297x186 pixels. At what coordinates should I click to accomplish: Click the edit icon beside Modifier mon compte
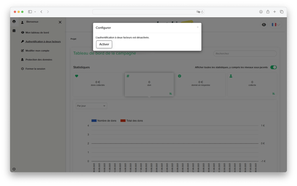pos(23,50)
